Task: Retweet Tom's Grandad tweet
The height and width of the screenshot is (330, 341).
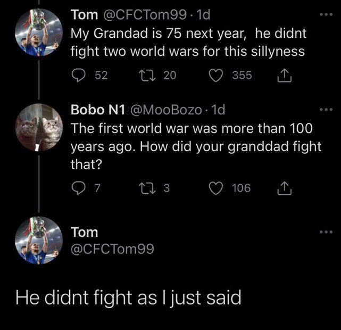Action: tap(151, 76)
